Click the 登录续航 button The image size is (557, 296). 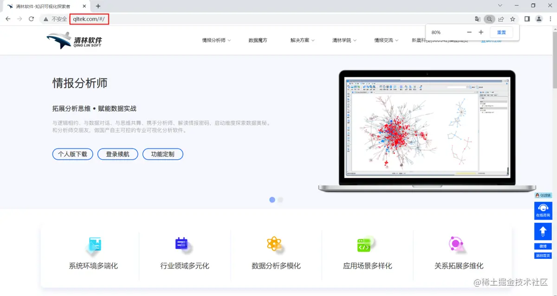point(117,154)
